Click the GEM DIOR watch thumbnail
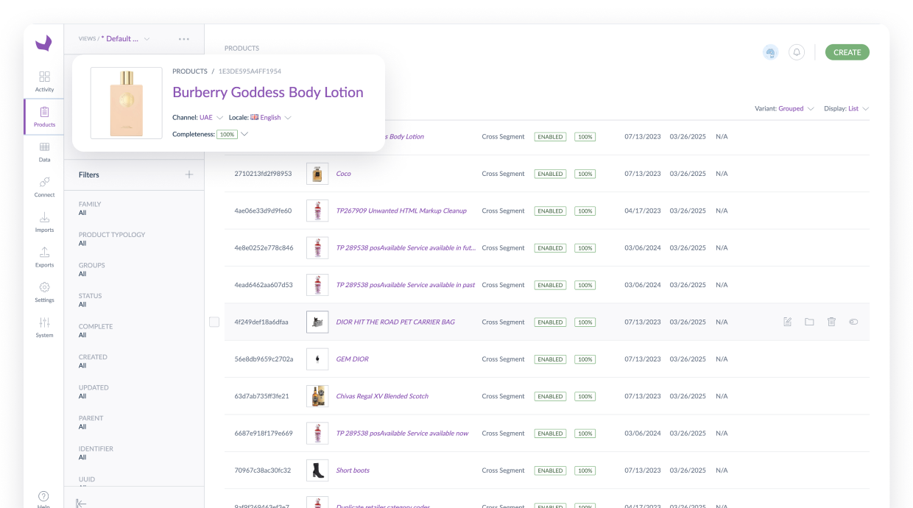This screenshot has height=508, width=913. (x=317, y=359)
